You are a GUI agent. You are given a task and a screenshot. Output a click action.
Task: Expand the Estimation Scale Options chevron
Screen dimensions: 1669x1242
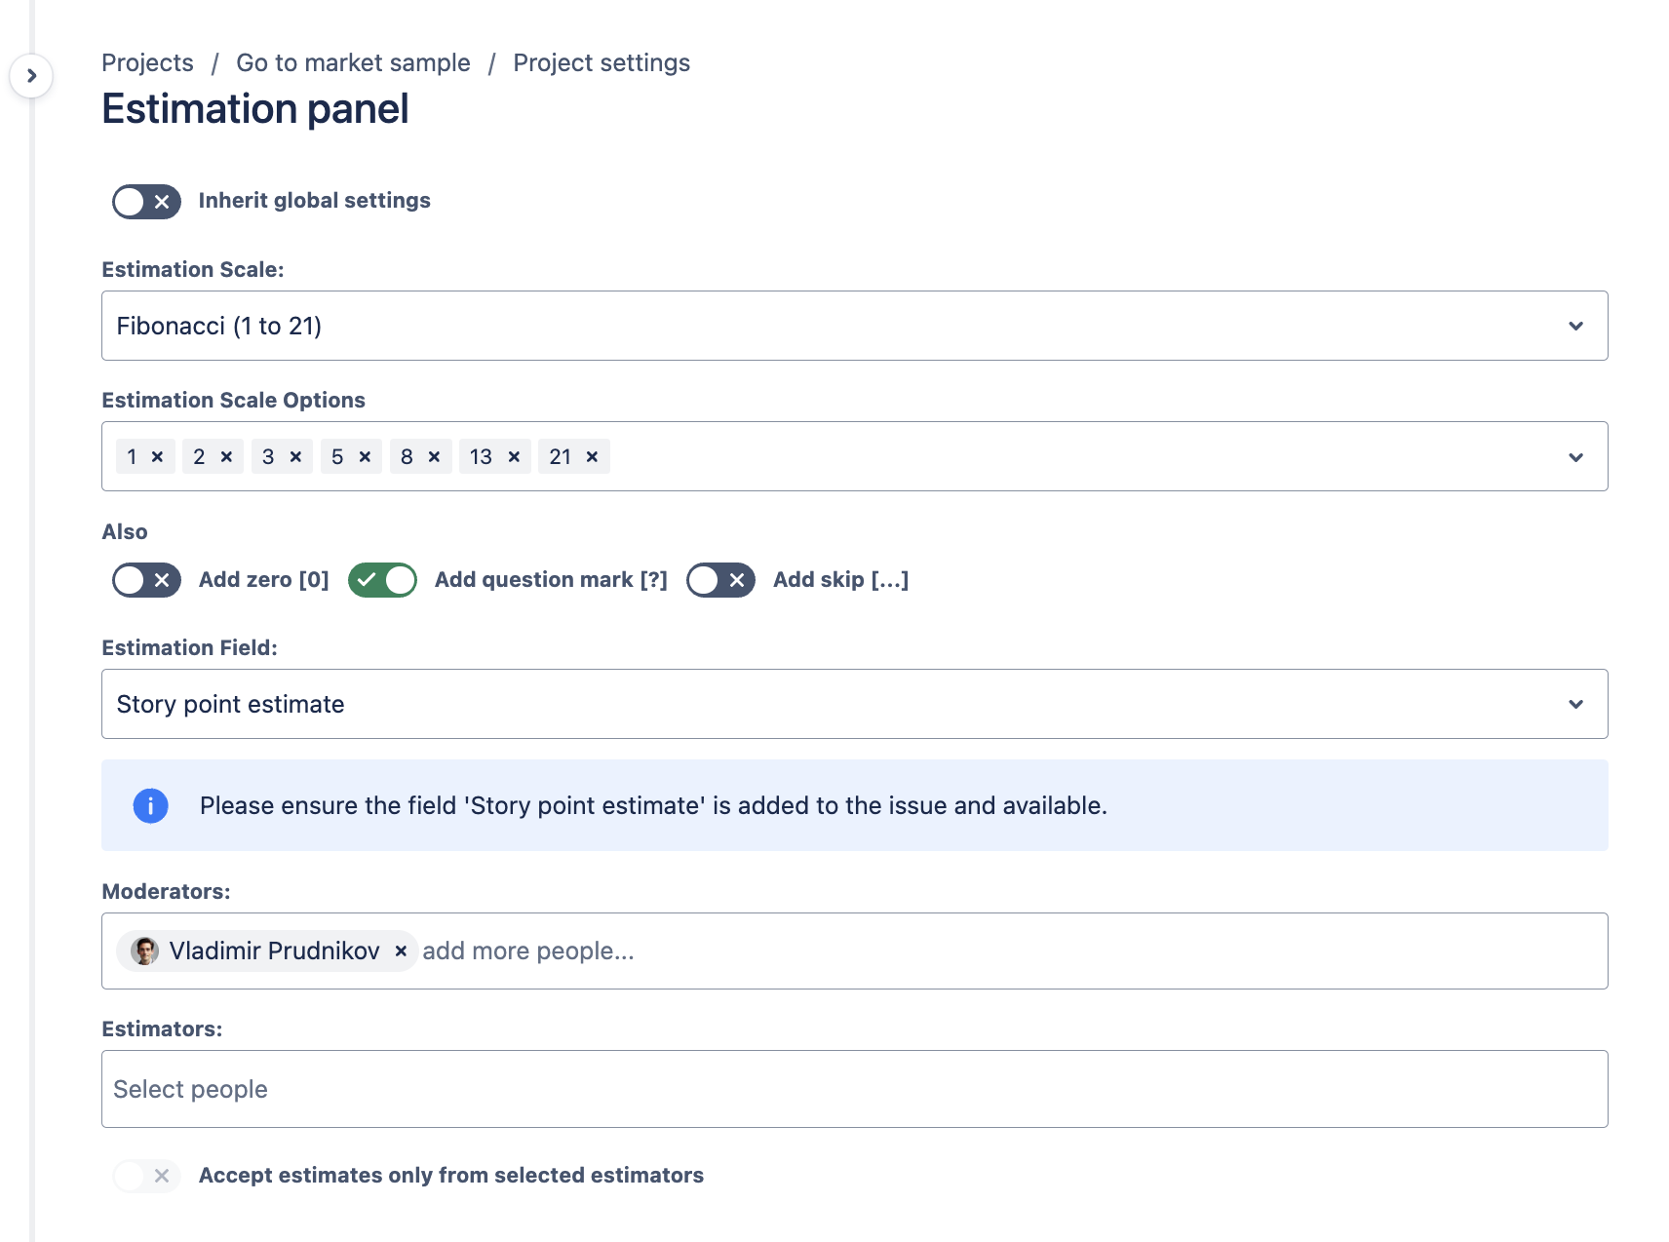(x=1575, y=457)
